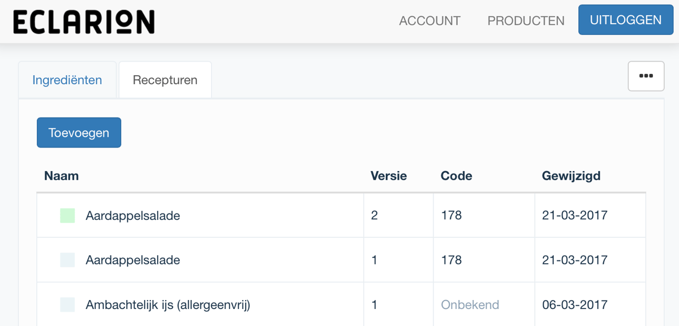Sort by the Versie column header
679x326 pixels.
click(x=388, y=176)
